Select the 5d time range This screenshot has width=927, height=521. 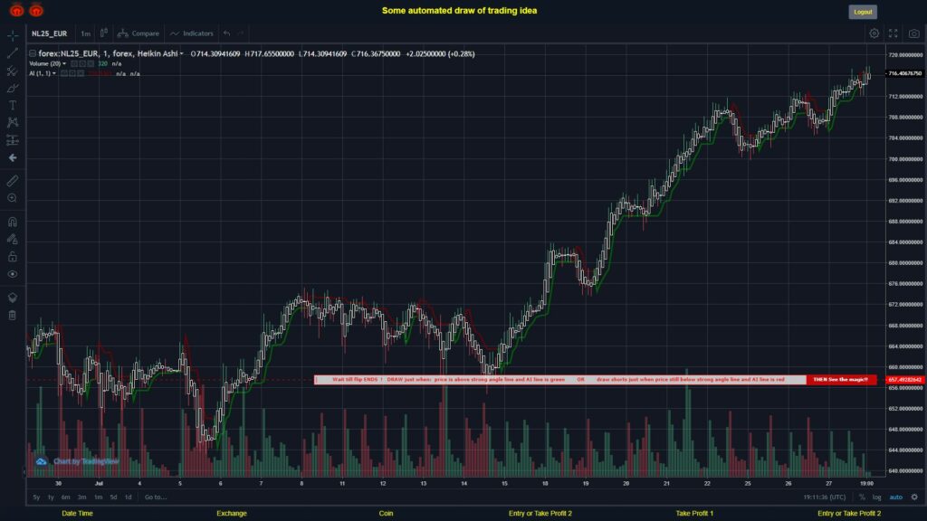coord(113,497)
